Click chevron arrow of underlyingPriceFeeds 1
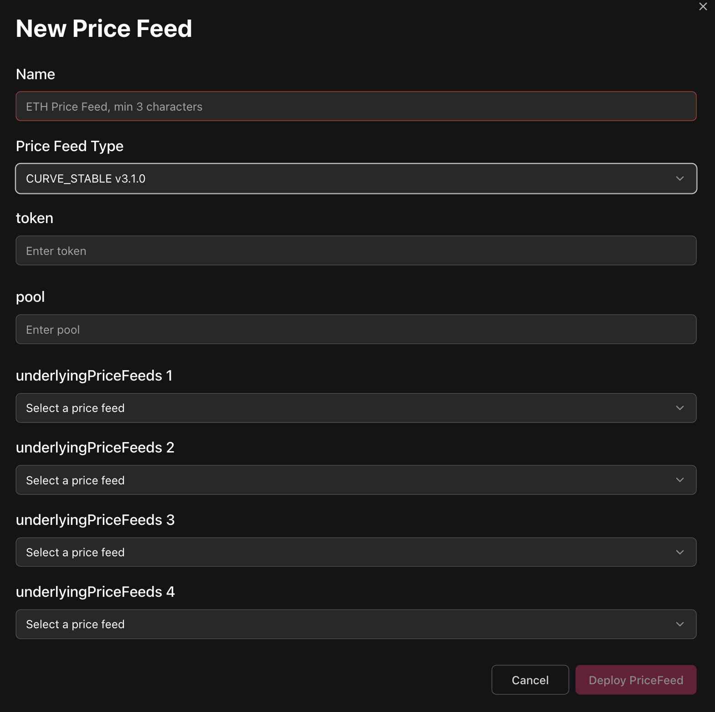The height and width of the screenshot is (712, 715). [x=679, y=408]
